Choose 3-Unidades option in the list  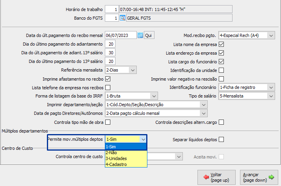point(126,158)
